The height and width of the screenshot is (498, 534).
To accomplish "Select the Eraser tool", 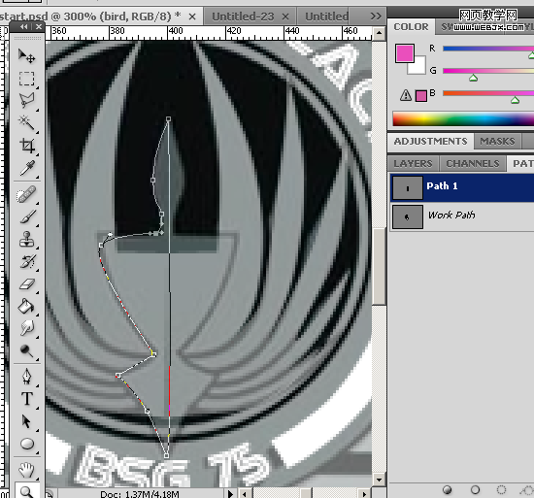I will [x=26, y=283].
